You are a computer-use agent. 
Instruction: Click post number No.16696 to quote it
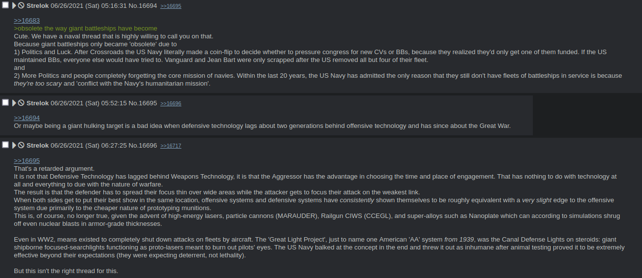(143, 145)
